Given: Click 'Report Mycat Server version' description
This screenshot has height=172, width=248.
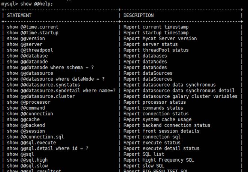Looking at the screenshot, I should pyautogui.click(x=160, y=38).
